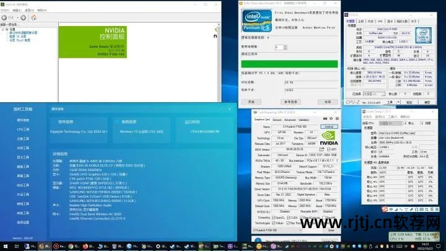Screen dimensions: 446x251
Task: Click the Sogou toolbar 中 language icon
Action: 391,209
